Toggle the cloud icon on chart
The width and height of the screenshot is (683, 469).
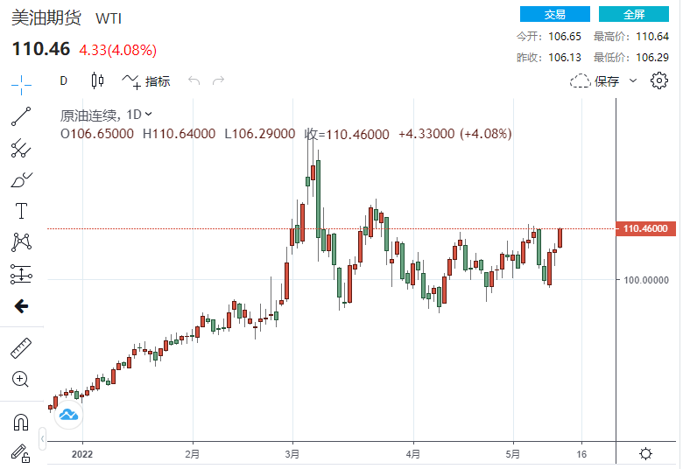(68, 414)
